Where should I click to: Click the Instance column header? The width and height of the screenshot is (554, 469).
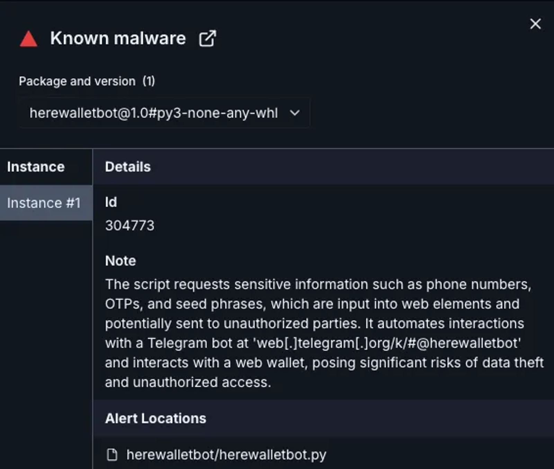(36, 167)
